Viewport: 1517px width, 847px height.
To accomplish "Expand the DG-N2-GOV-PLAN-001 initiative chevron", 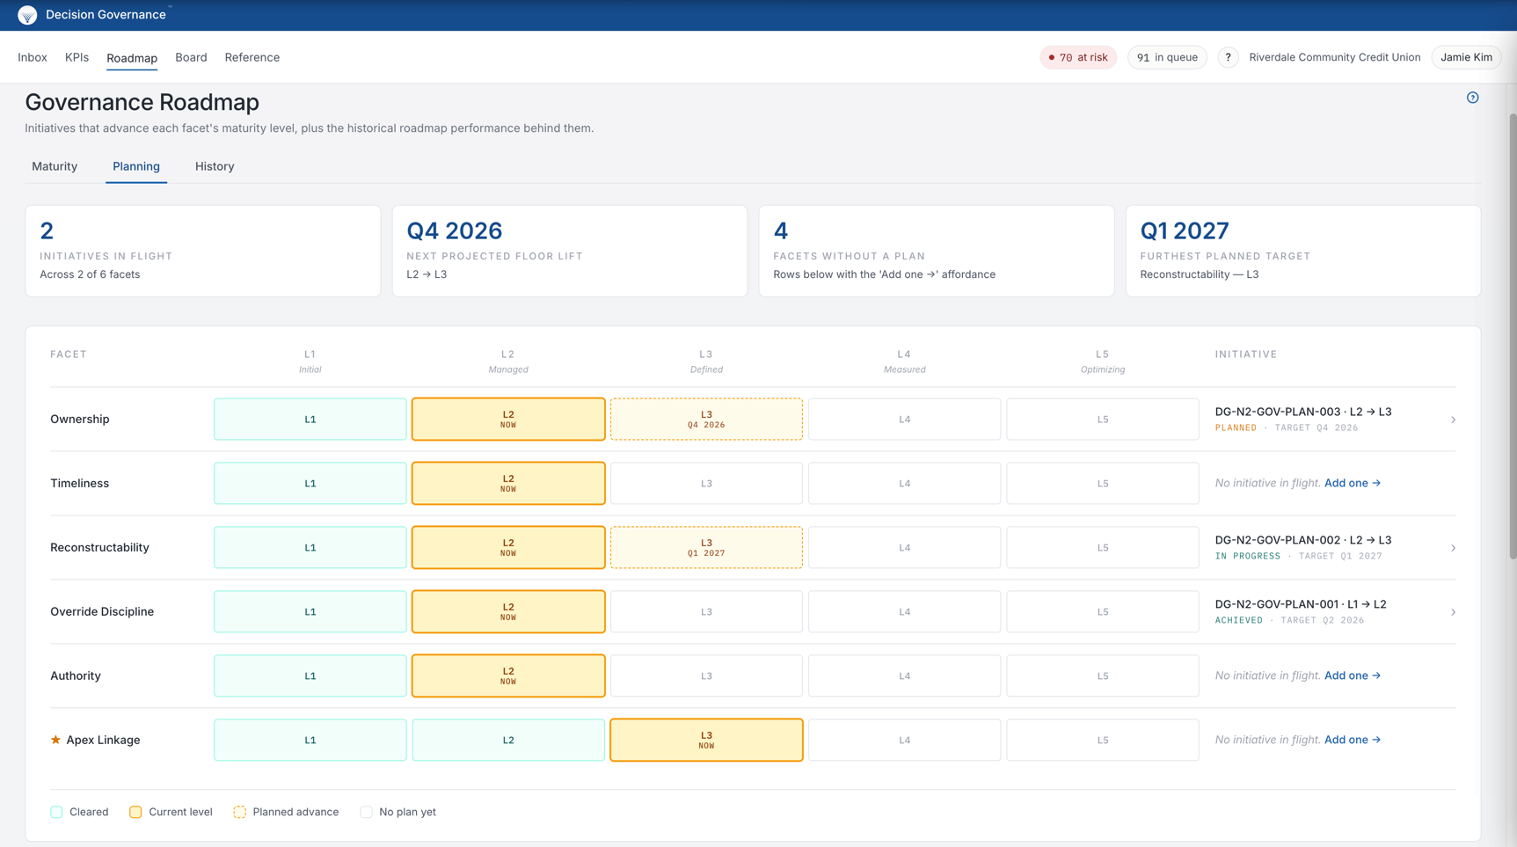I will coord(1453,612).
